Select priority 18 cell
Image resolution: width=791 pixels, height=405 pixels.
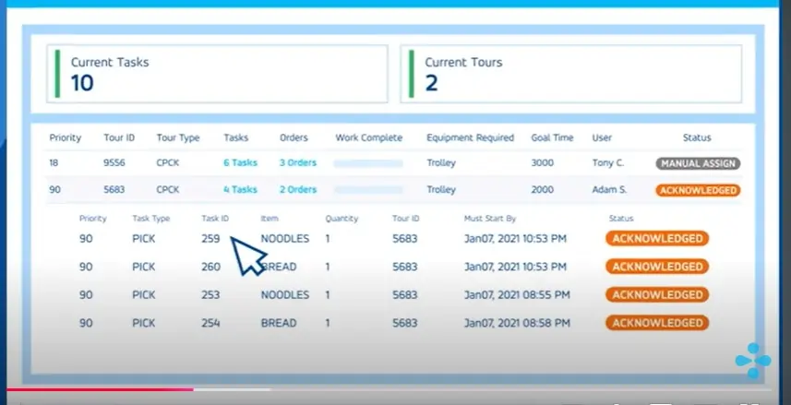pyautogui.click(x=54, y=163)
